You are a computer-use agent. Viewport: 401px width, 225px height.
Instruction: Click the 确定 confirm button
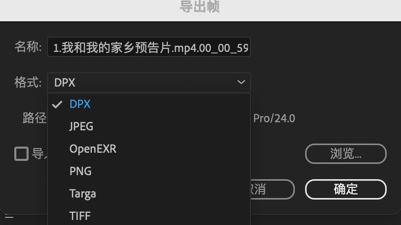(346, 189)
